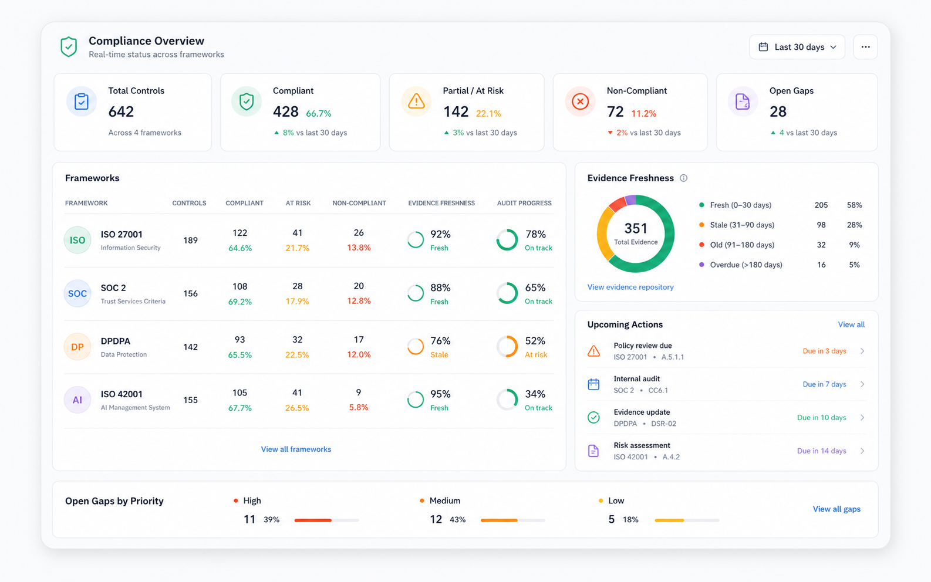This screenshot has width=931, height=582.
Task: Click ISO 27001 audit progress ring 78%
Action: tap(507, 239)
